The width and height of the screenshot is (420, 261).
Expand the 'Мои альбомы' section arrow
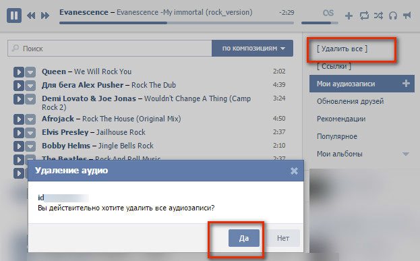click(406, 154)
